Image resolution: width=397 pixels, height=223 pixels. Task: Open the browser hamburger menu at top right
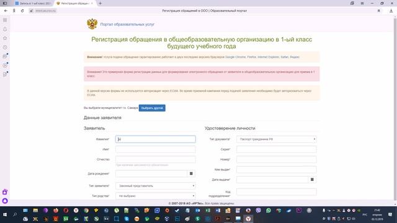(x=362, y=3)
